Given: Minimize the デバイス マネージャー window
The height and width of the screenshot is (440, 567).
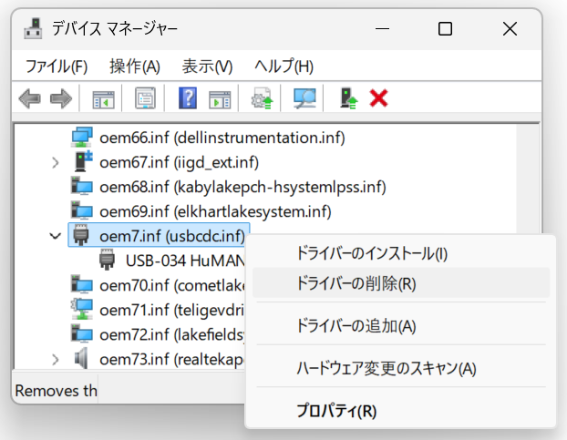Looking at the screenshot, I should point(382,28).
